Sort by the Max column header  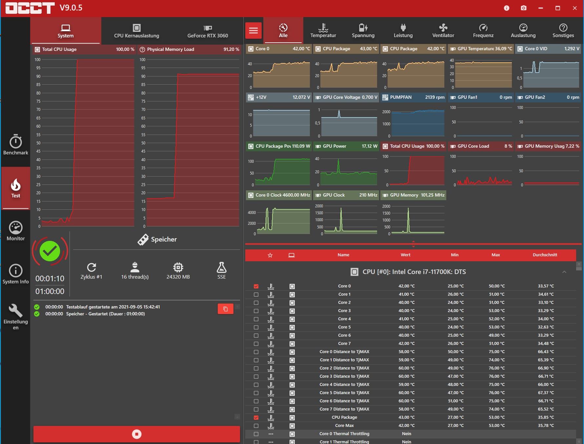tap(496, 255)
